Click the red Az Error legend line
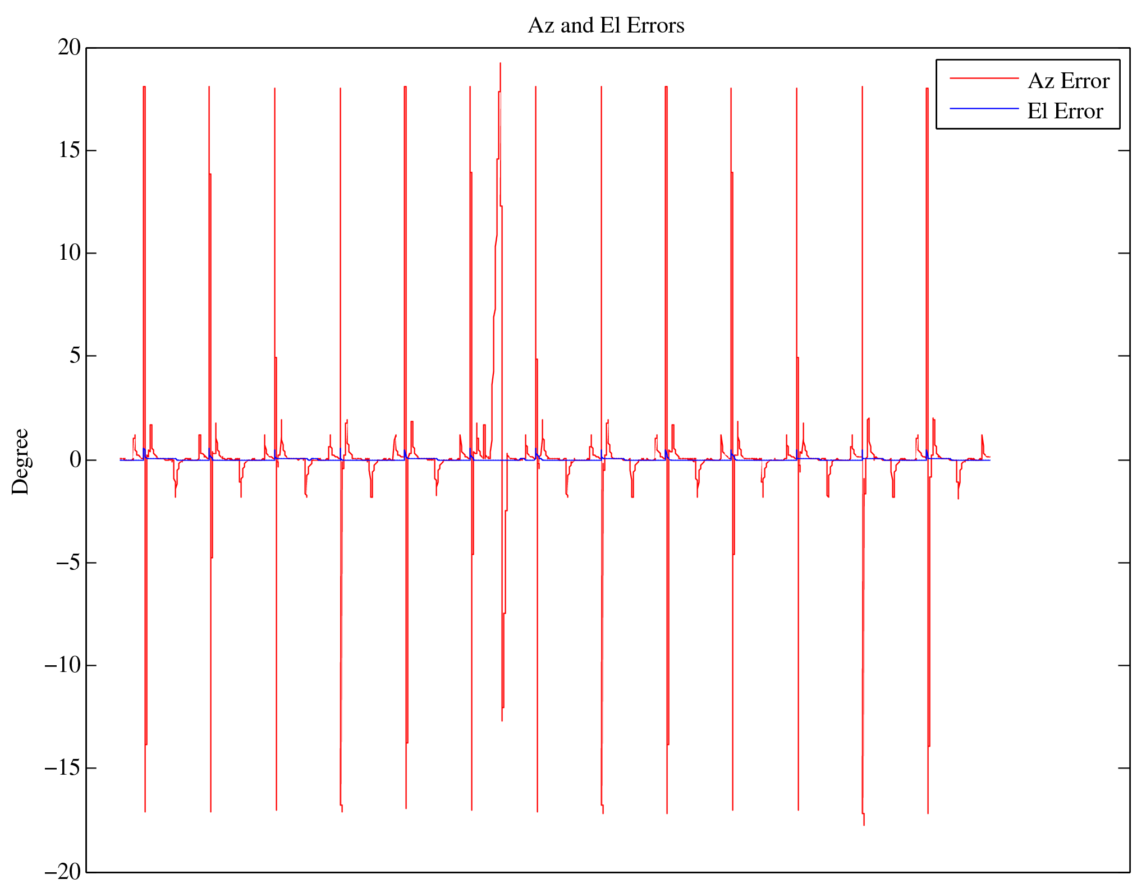The height and width of the screenshot is (893, 1146). [984, 79]
